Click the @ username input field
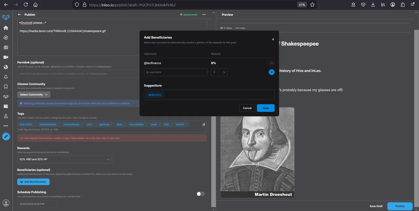The width and height of the screenshot is (419, 211). tap(175, 72)
